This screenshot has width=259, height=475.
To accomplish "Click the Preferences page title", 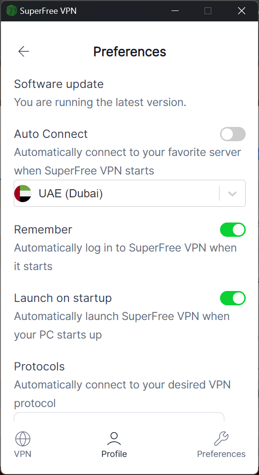I will (x=130, y=51).
